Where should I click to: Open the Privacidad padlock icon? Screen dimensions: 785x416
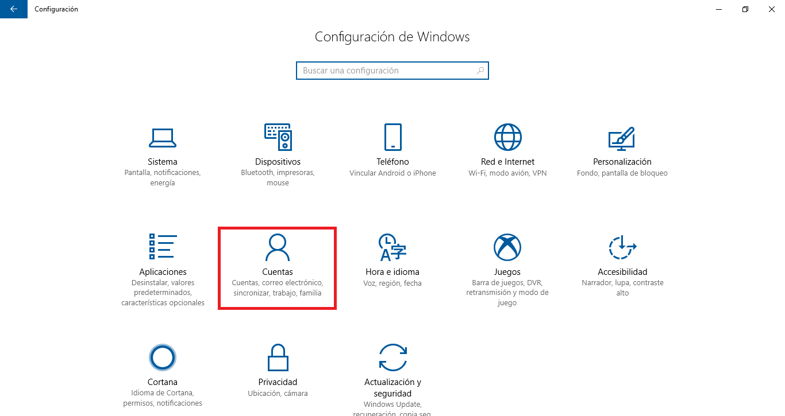click(278, 357)
